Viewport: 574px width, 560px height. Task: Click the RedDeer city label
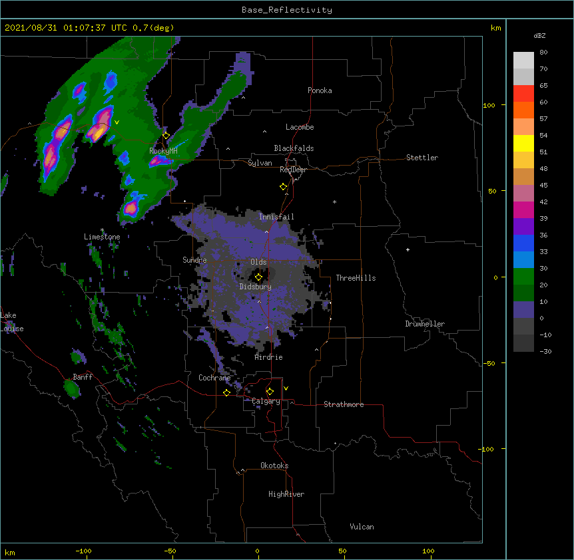tap(293, 170)
